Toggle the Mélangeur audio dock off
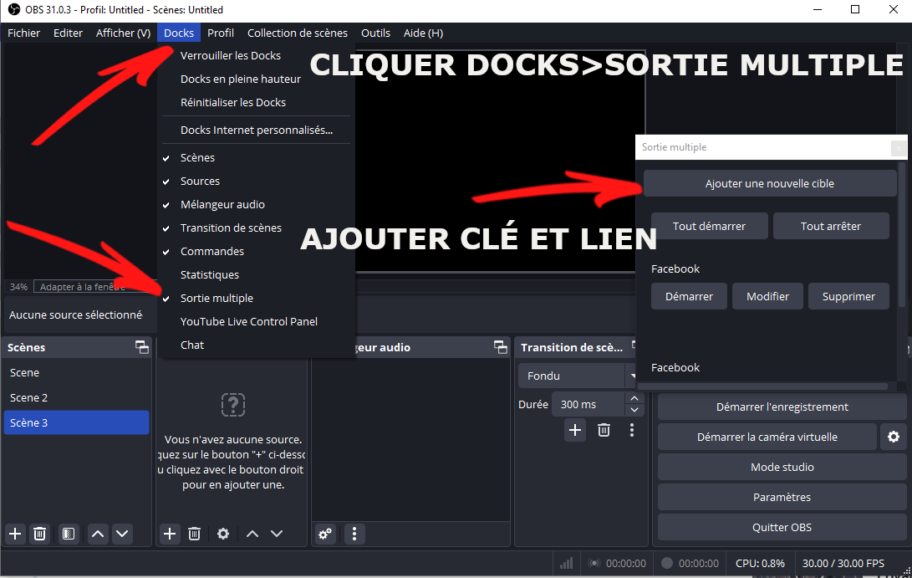 coord(222,204)
